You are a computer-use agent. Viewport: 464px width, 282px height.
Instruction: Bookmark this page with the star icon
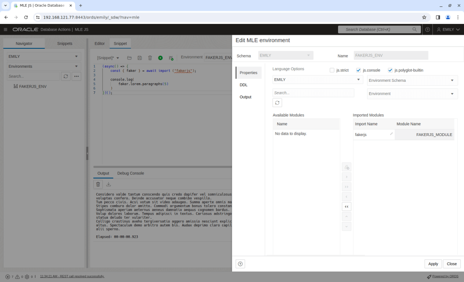[x=424, y=17]
